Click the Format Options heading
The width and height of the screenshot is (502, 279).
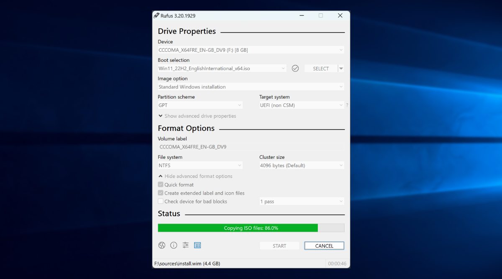point(186,128)
